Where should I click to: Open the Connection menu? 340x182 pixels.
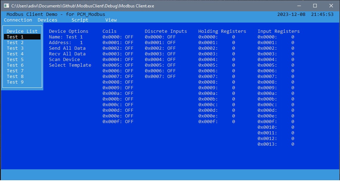point(18,20)
